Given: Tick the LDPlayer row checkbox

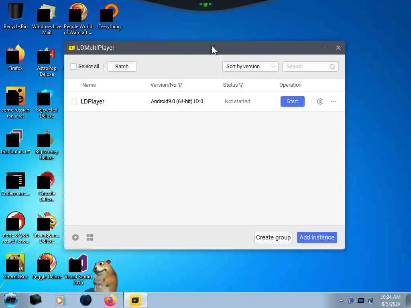Looking at the screenshot, I should point(74,101).
